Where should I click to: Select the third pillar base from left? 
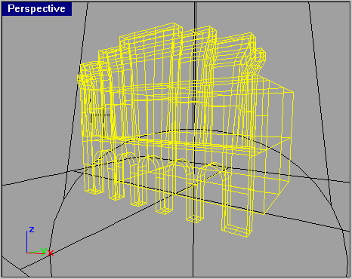tap(139, 203)
